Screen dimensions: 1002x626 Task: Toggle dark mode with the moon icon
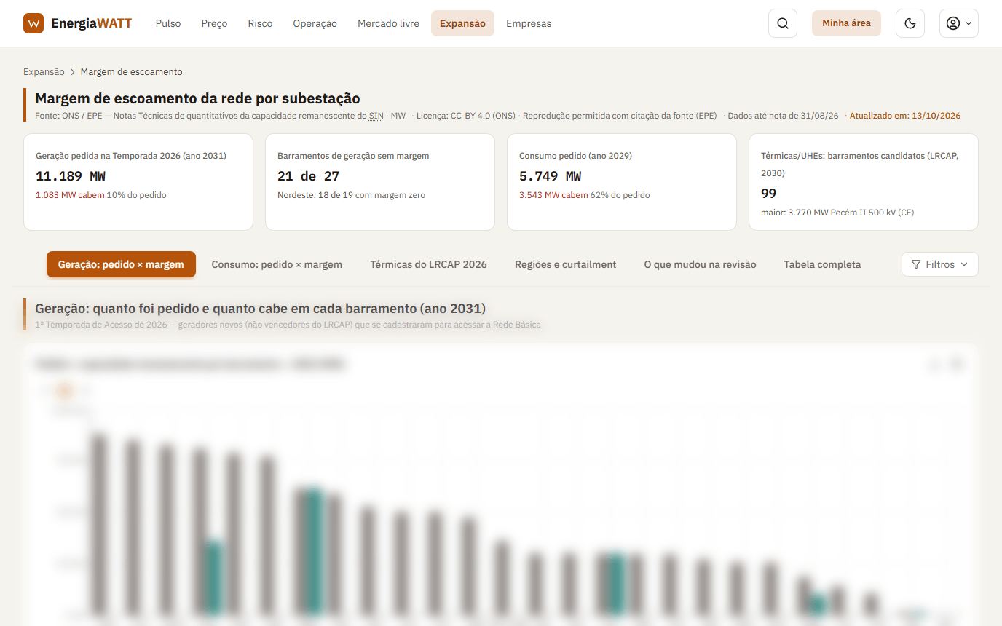pos(910,23)
